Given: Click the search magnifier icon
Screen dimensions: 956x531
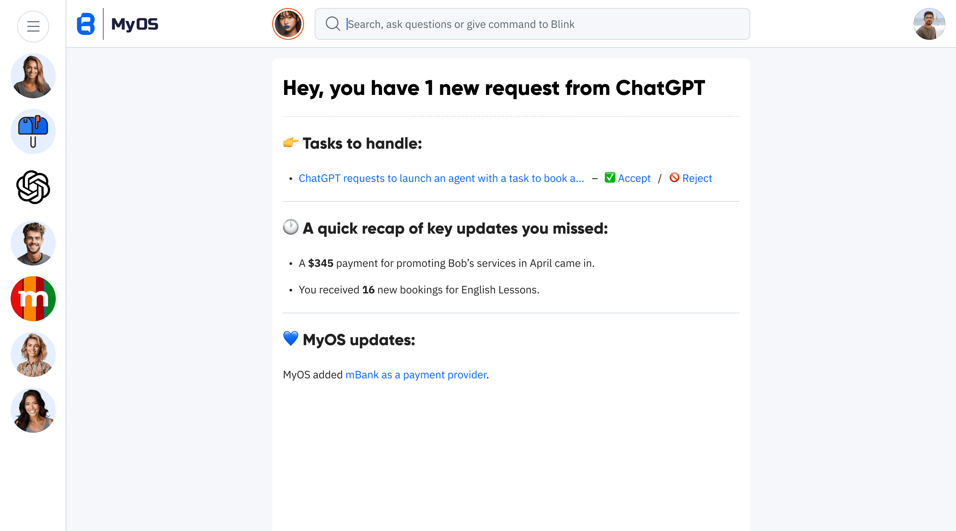Looking at the screenshot, I should 333,24.
